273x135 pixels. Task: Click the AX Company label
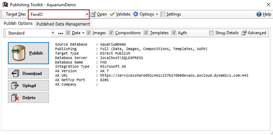[x=65, y=85]
